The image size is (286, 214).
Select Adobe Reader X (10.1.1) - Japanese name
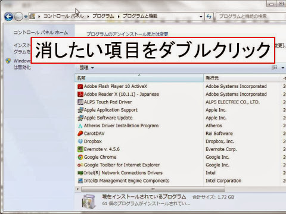point(122,95)
